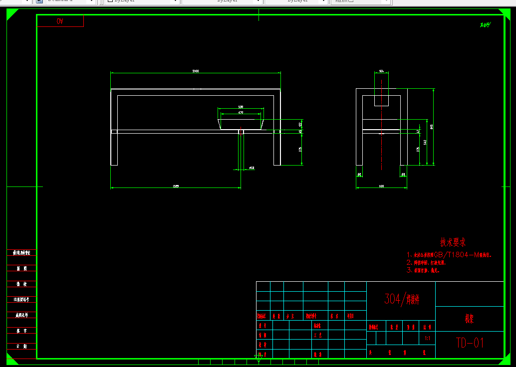Select the red part name above TD-01
The height and width of the screenshot is (367, 516).
coord(469,318)
